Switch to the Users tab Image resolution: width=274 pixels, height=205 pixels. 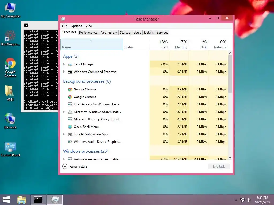pos(137,33)
